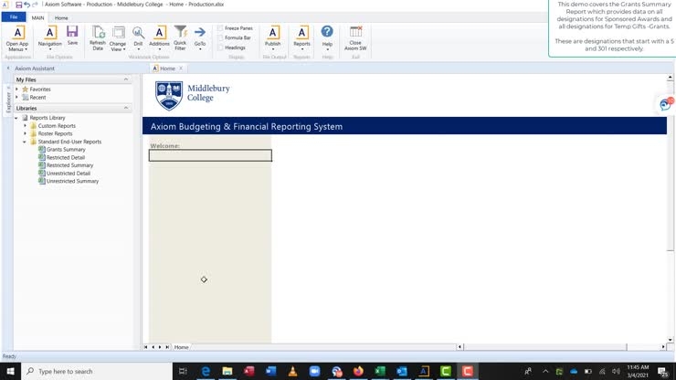Click Close Axiom SW icon

pos(355,33)
